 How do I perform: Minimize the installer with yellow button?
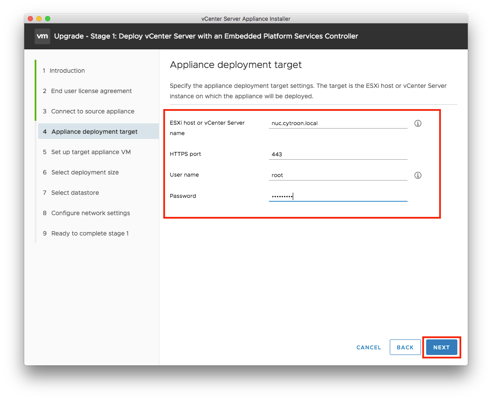[39, 19]
